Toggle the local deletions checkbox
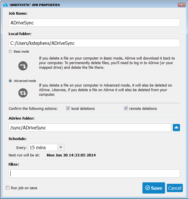 (x=68, y=108)
